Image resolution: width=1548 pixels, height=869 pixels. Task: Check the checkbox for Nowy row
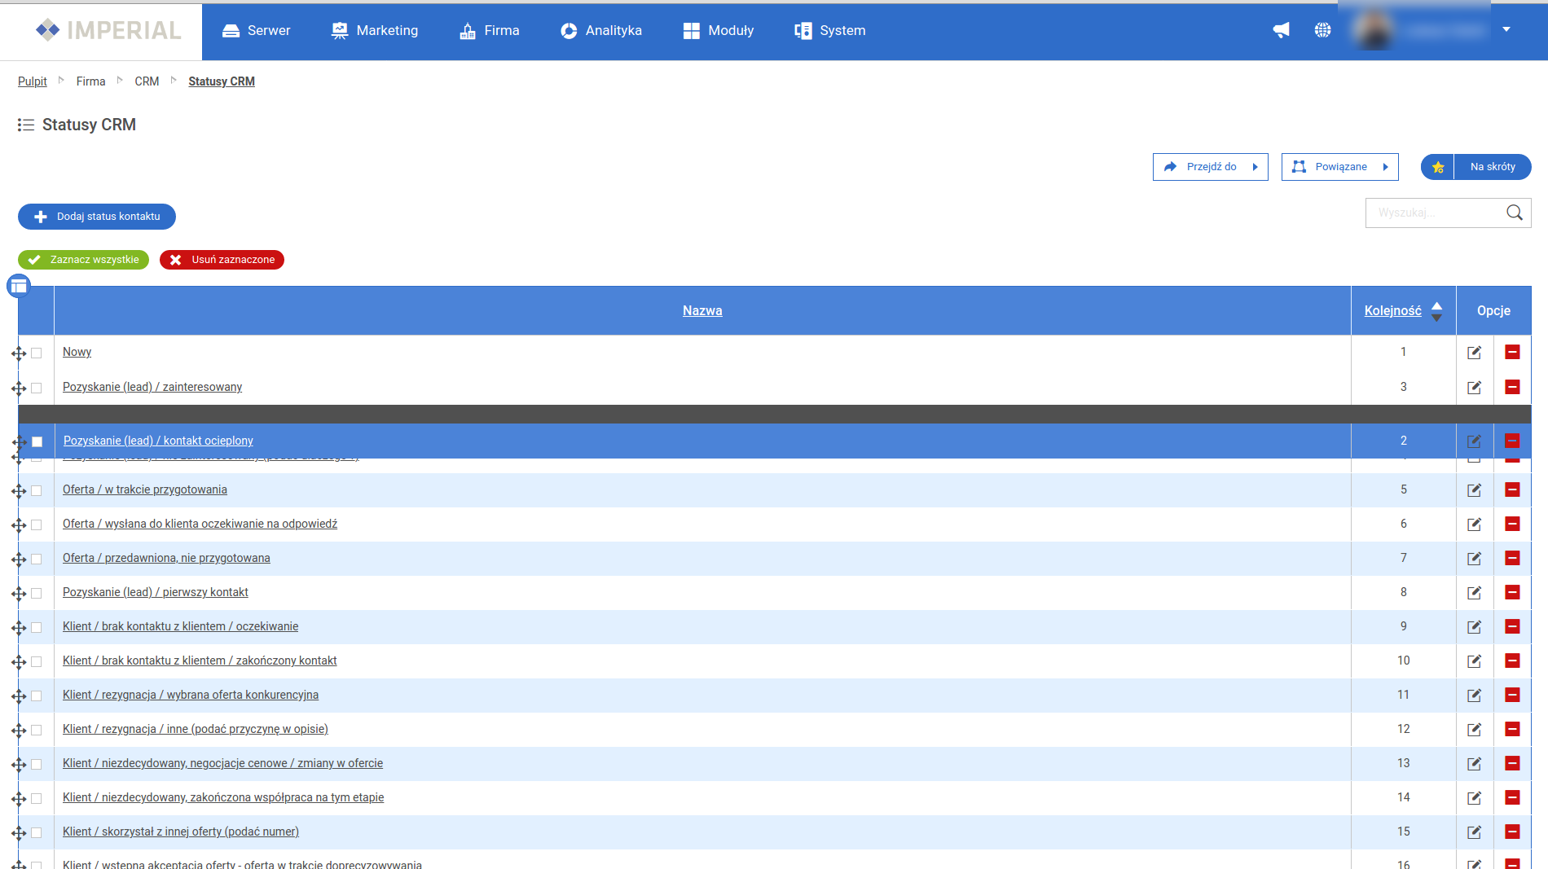[37, 353]
